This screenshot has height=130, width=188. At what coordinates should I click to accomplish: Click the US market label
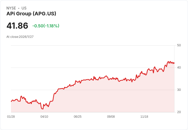point(24,8)
